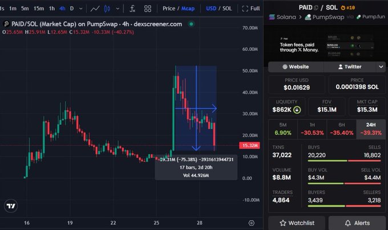Click the chart title PAID/SOL text
The image size is (388, 230).
click(x=24, y=24)
